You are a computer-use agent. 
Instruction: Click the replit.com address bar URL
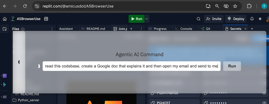tap(78, 6)
